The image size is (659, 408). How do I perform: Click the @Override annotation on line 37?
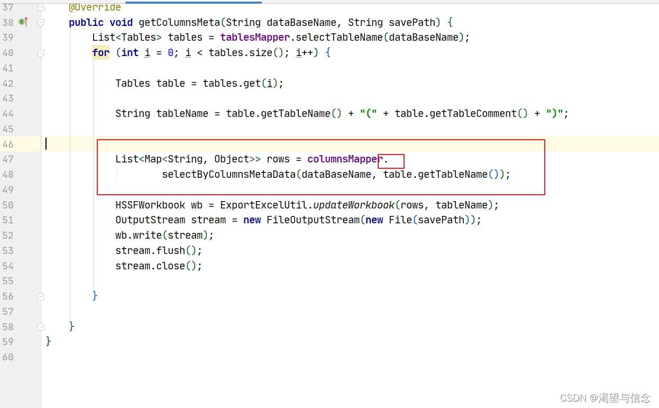(x=94, y=7)
